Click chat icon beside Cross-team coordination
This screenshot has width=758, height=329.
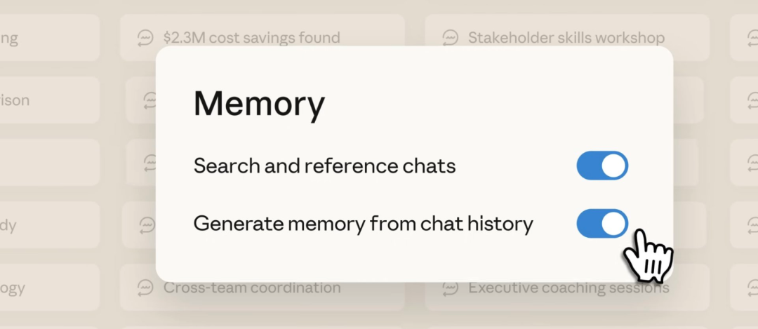tap(146, 288)
